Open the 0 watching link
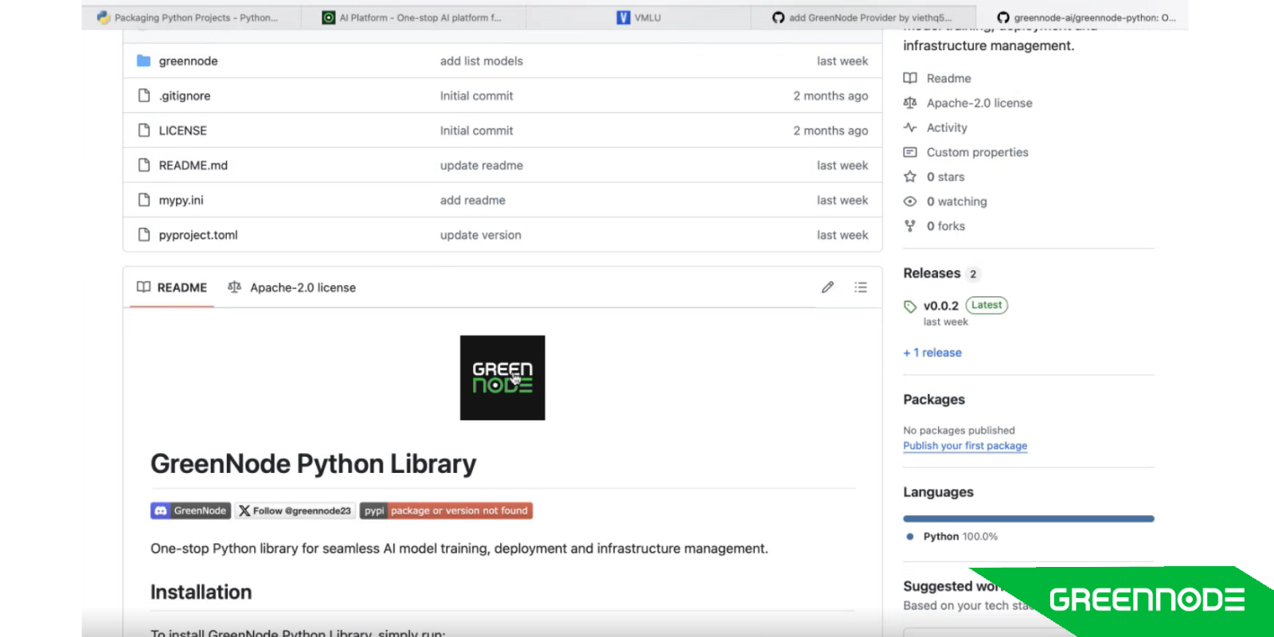1274x637 pixels. tap(956, 201)
